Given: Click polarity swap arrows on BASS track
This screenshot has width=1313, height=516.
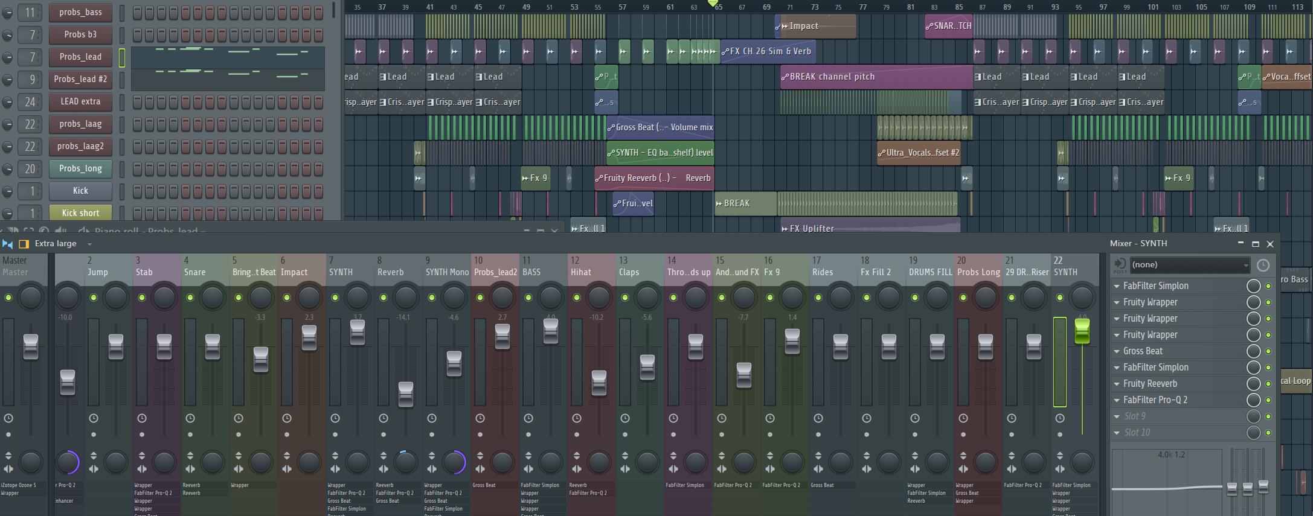Looking at the screenshot, I should point(528,456).
